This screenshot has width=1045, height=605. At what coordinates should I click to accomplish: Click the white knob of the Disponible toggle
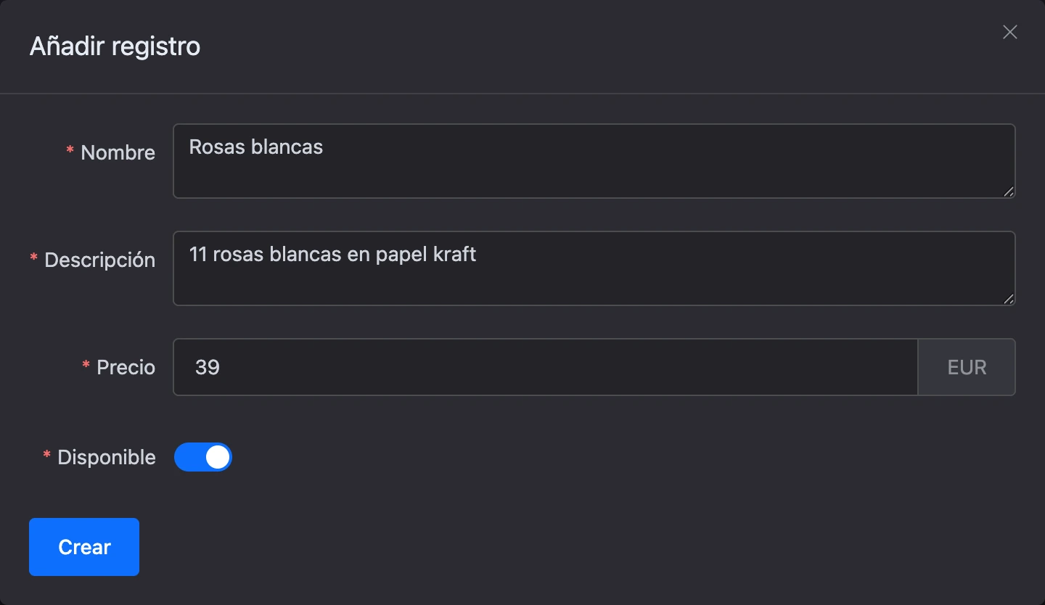click(218, 457)
